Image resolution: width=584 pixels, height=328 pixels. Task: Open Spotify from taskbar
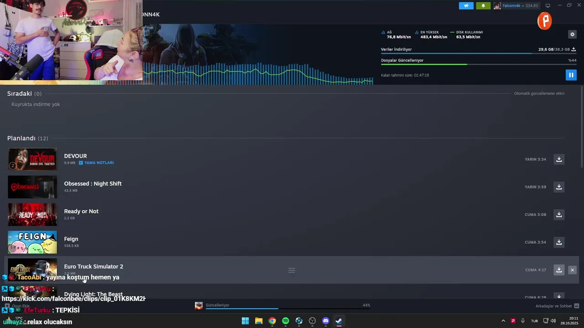(286, 321)
